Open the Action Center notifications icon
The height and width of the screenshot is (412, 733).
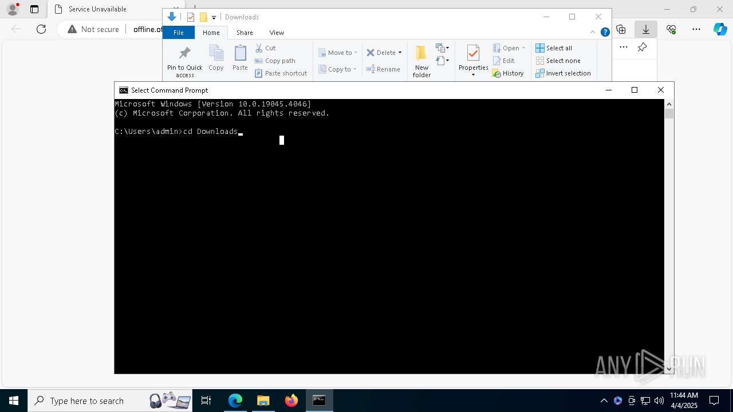click(714, 401)
